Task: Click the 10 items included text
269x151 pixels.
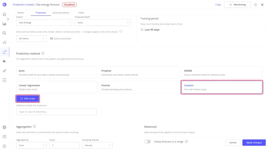Action: click(61, 39)
